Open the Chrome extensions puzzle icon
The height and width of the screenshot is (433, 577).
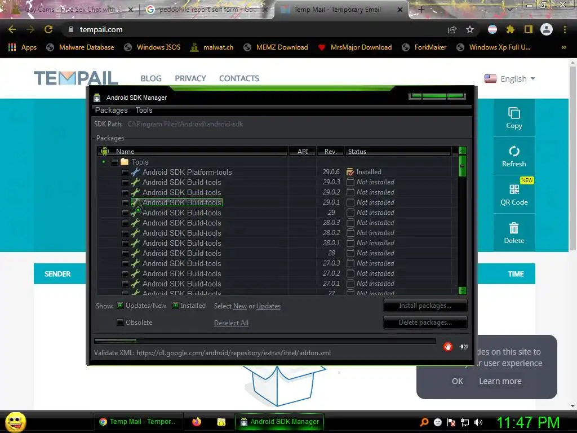click(x=510, y=29)
